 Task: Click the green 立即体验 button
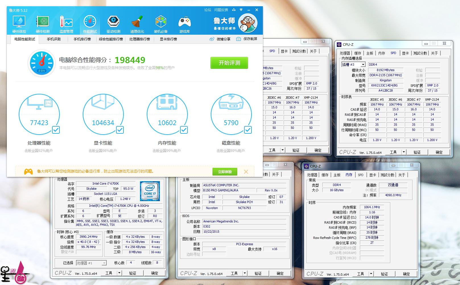225,172
